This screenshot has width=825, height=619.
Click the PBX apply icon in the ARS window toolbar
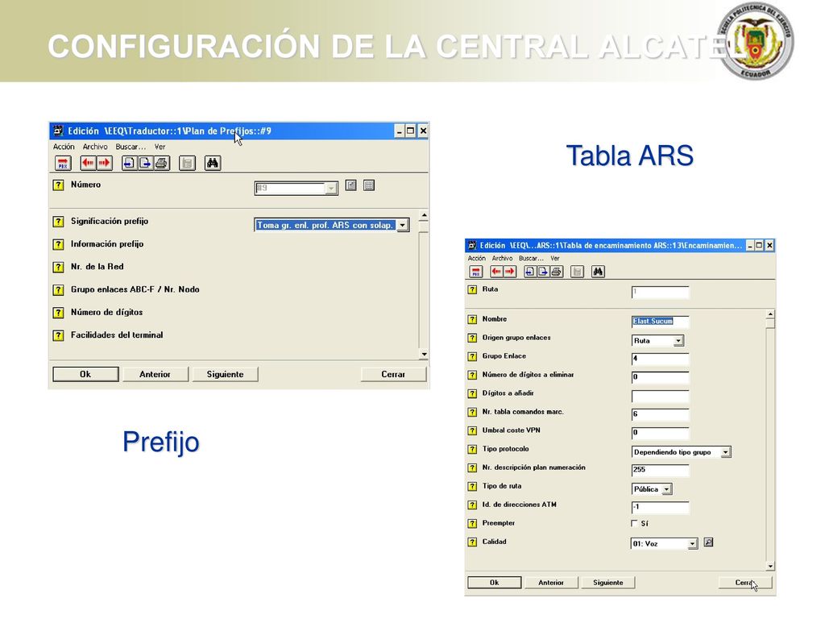[x=475, y=272]
